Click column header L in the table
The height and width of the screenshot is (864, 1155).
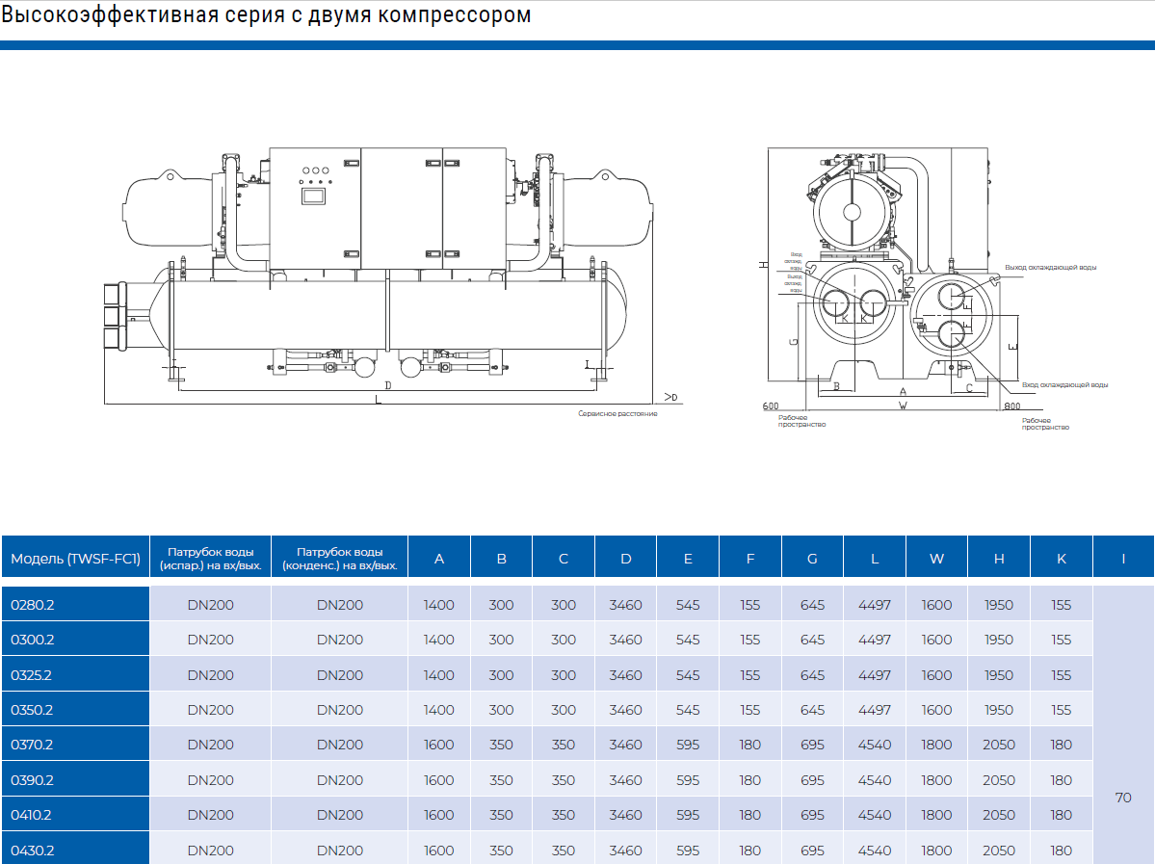tap(874, 559)
